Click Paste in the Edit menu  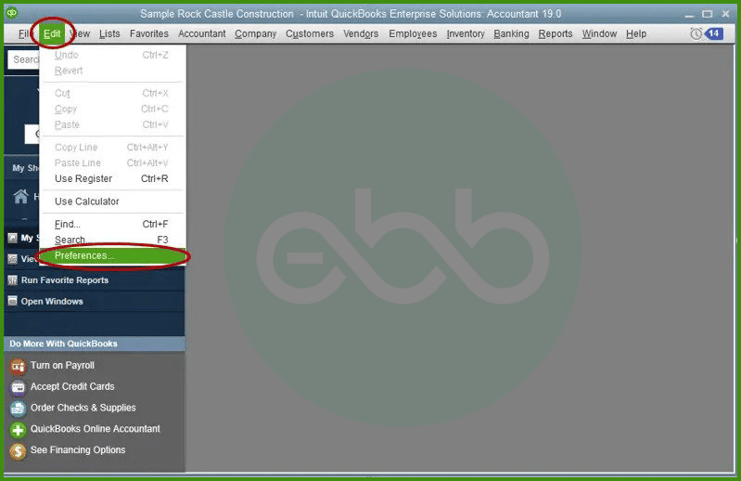[x=112, y=124]
